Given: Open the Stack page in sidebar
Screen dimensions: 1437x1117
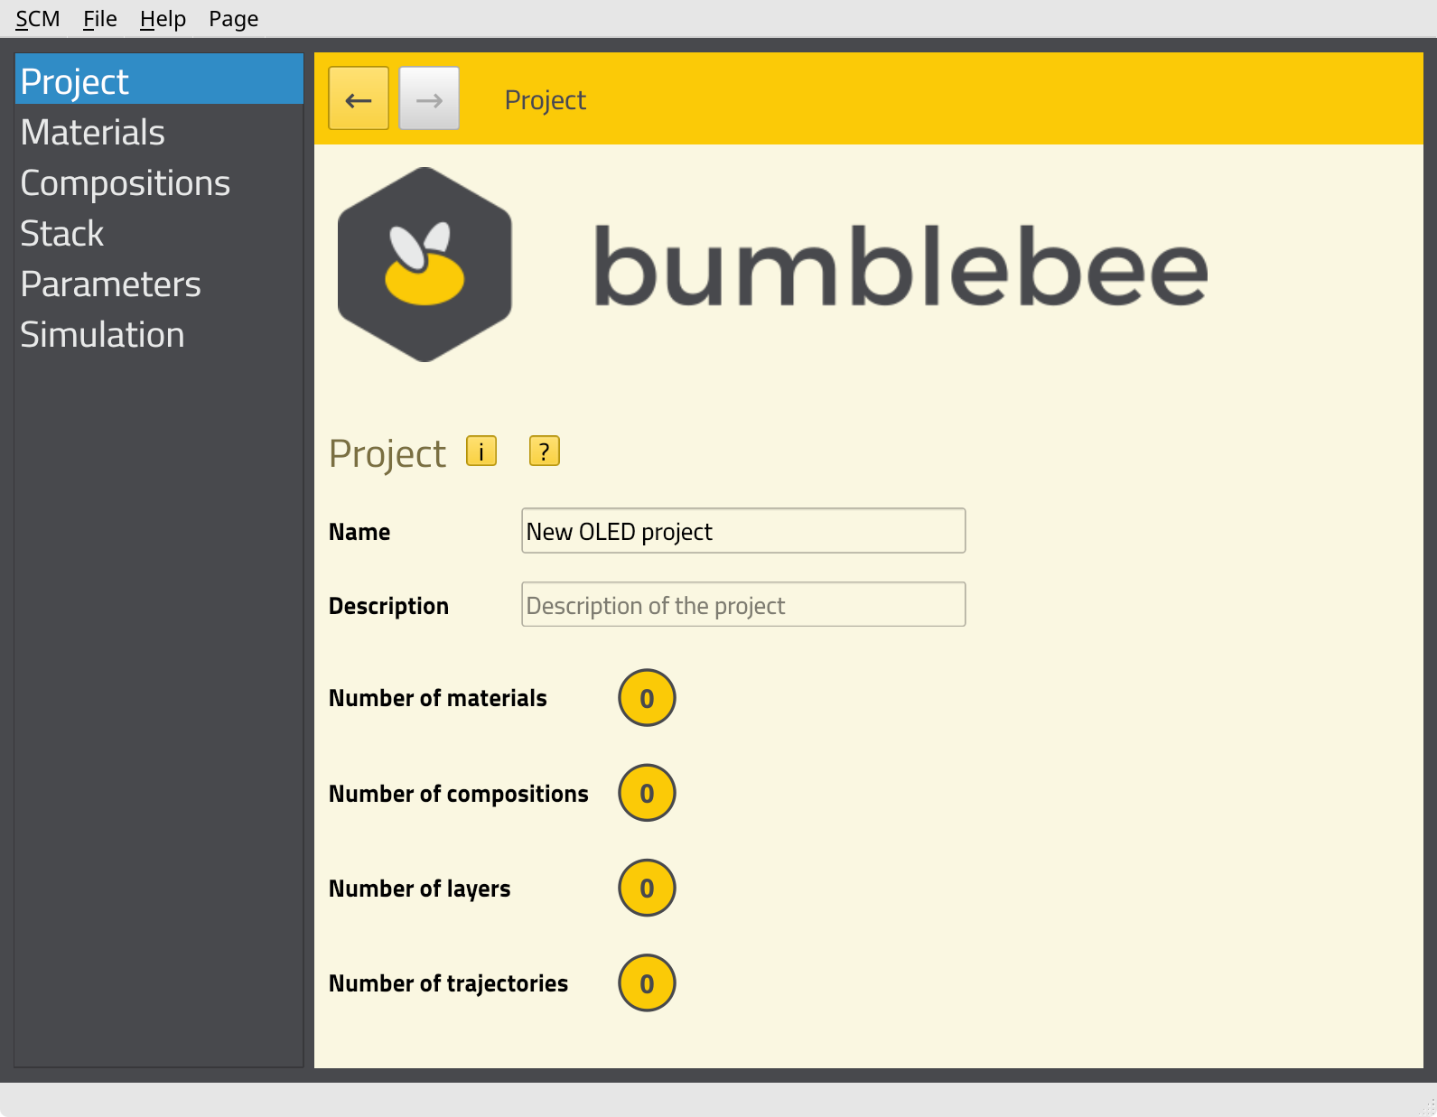Looking at the screenshot, I should pyautogui.click(x=62, y=233).
